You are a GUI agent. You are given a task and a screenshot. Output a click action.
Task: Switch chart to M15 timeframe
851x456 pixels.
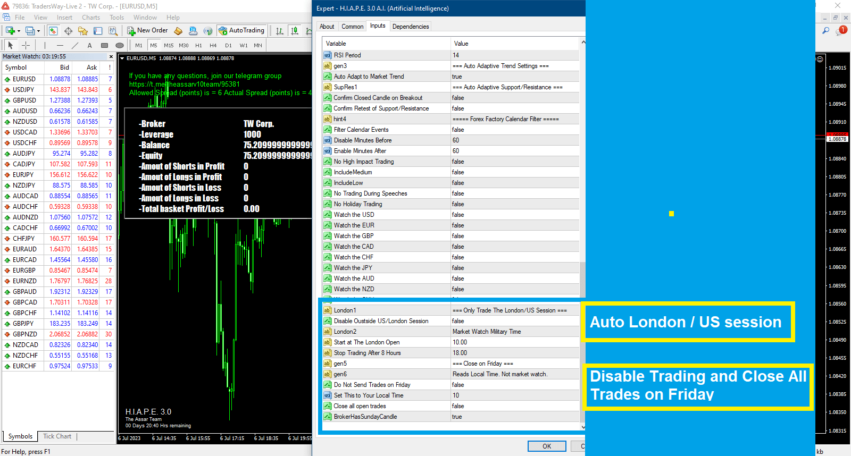coord(169,46)
